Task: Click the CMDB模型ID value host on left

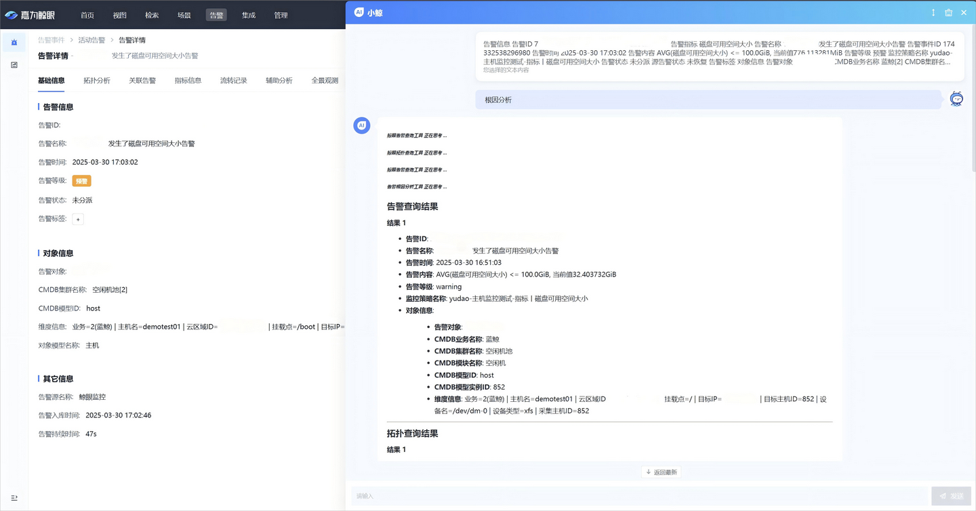Action: pyautogui.click(x=93, y=308)
